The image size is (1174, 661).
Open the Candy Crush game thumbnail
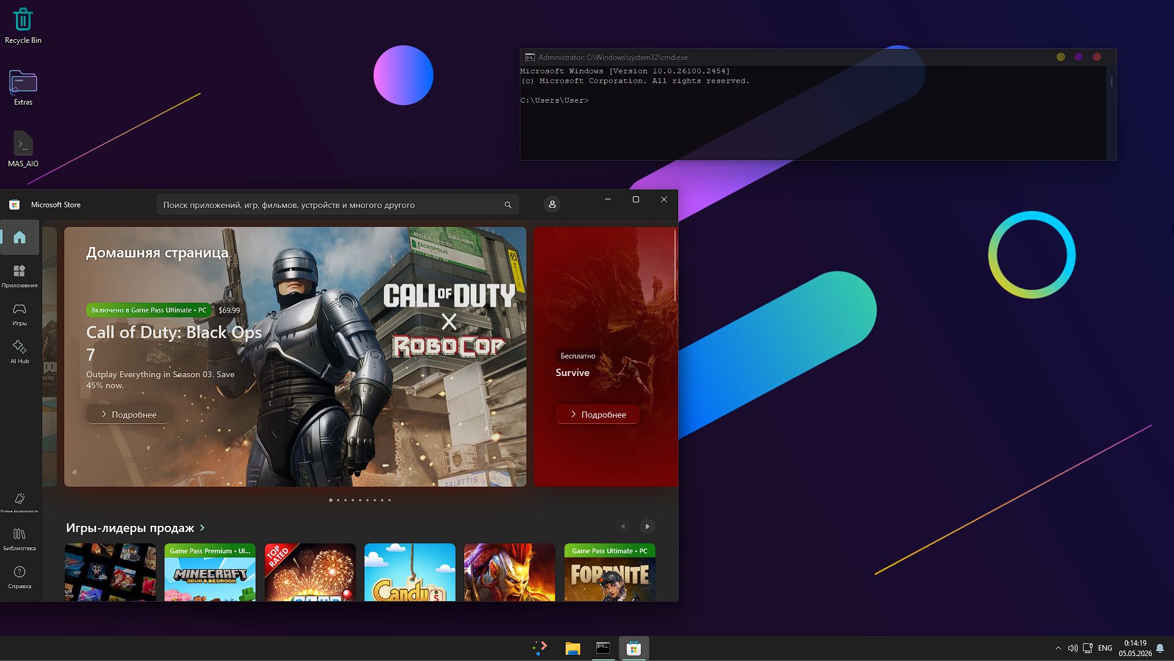click(410, 572)
